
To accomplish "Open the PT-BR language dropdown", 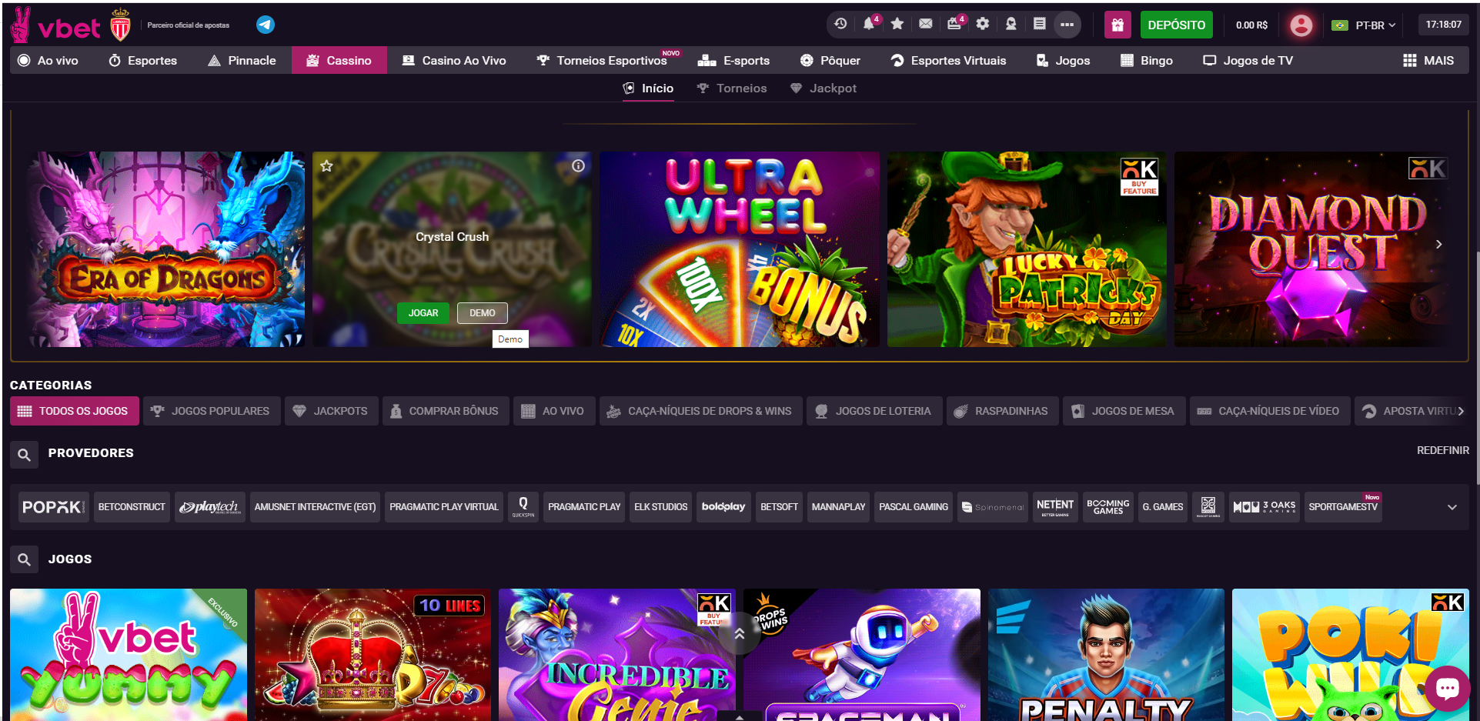I will (x=1364, y=25).
